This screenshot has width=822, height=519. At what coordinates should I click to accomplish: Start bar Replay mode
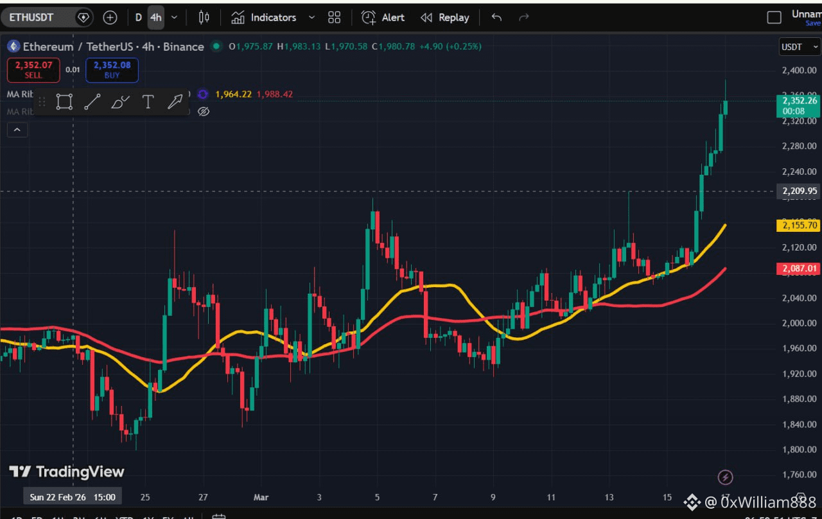point(444,17)
